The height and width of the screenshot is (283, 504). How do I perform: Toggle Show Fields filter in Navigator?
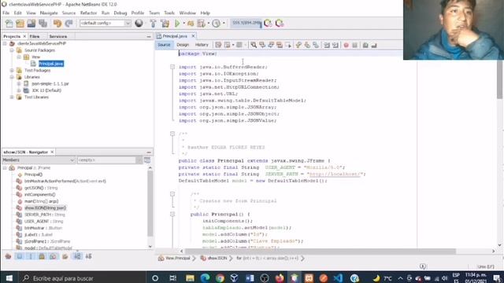pos(20,256)
